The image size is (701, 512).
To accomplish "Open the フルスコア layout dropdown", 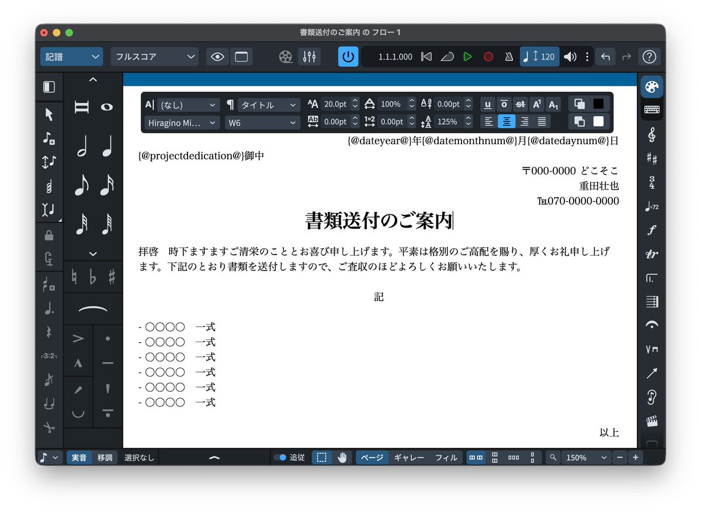I will pyautogui.click(x=155, y=57).
